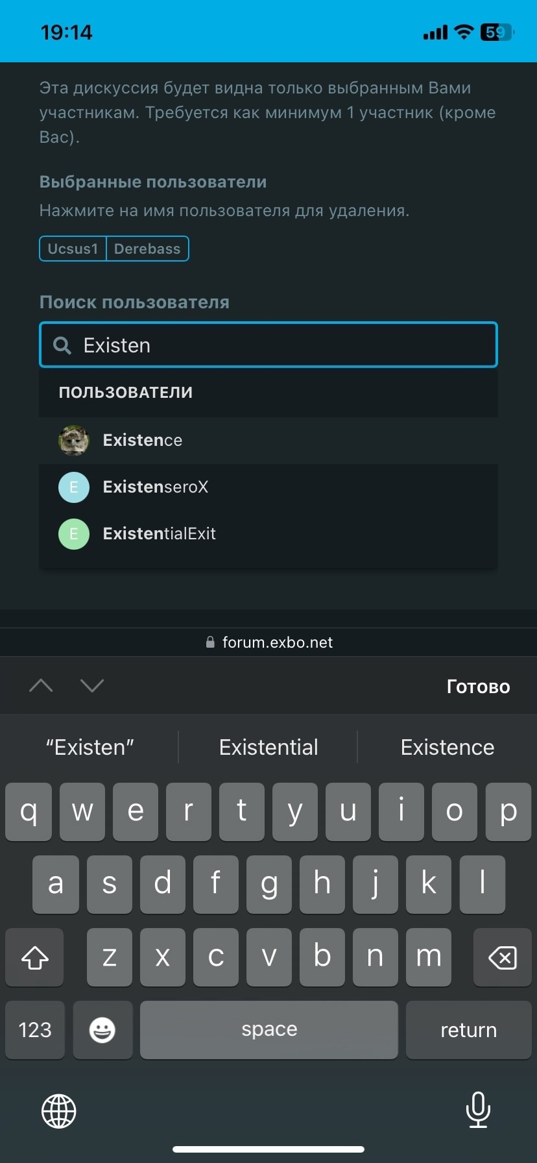Viewport: 537px width, 1163px height.
Task: Choose the "Existence" keyboard suggestion
Action: pyautogui.click(x=447, y=747)
